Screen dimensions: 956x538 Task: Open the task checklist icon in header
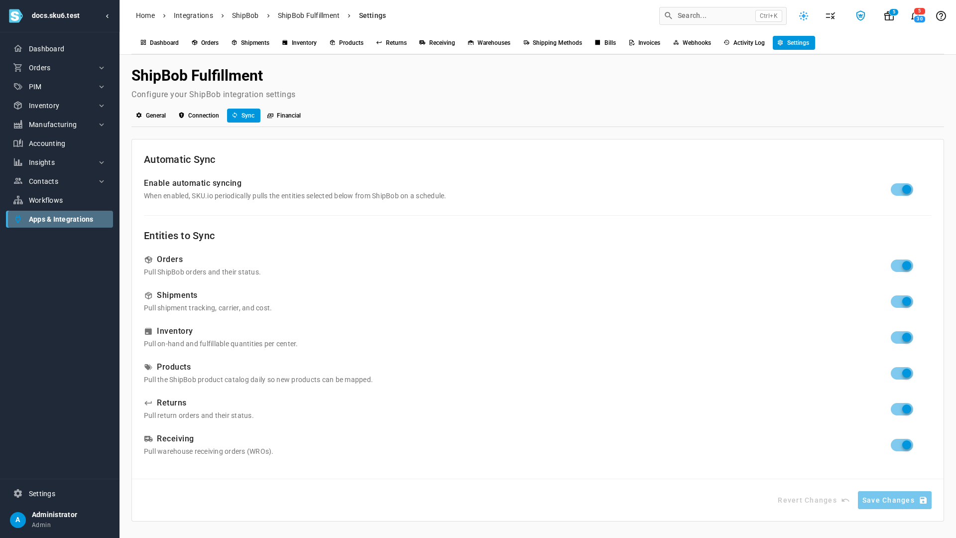tap(830, 16)
